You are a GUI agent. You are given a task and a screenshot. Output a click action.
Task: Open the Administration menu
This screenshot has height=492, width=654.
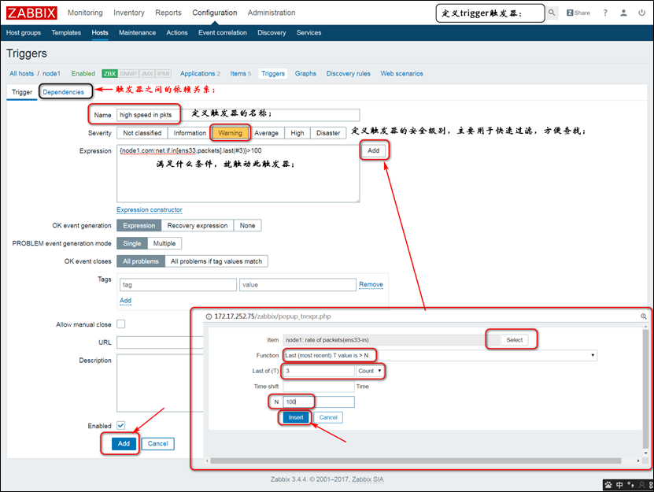[272, 13]
